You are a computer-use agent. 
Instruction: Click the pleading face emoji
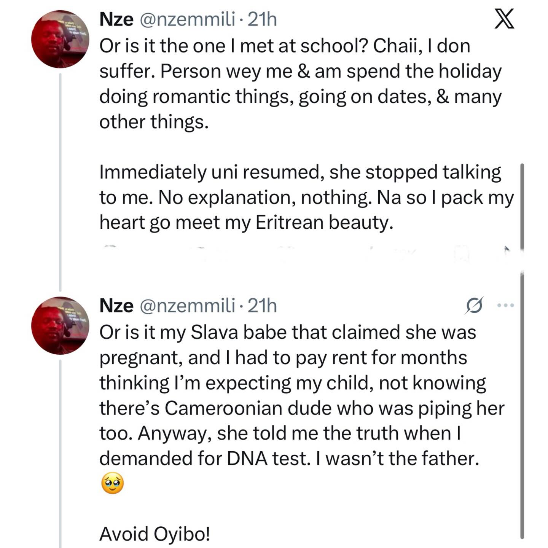pyautogui.click(x=112, y=484)
